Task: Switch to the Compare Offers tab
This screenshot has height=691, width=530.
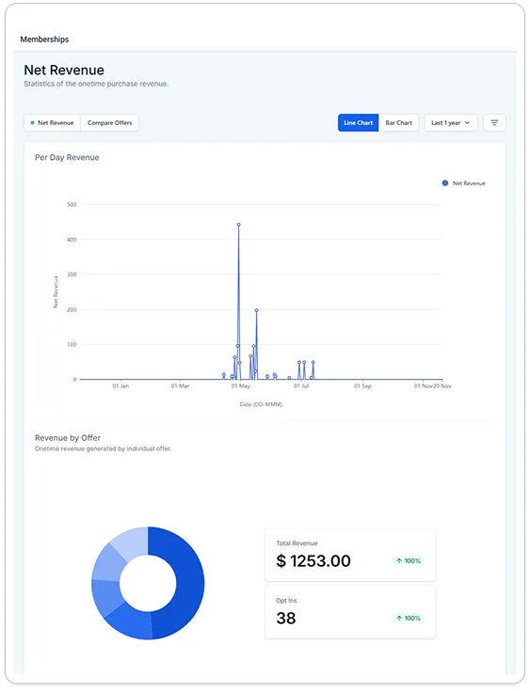Action: click(x=109, y=123)
